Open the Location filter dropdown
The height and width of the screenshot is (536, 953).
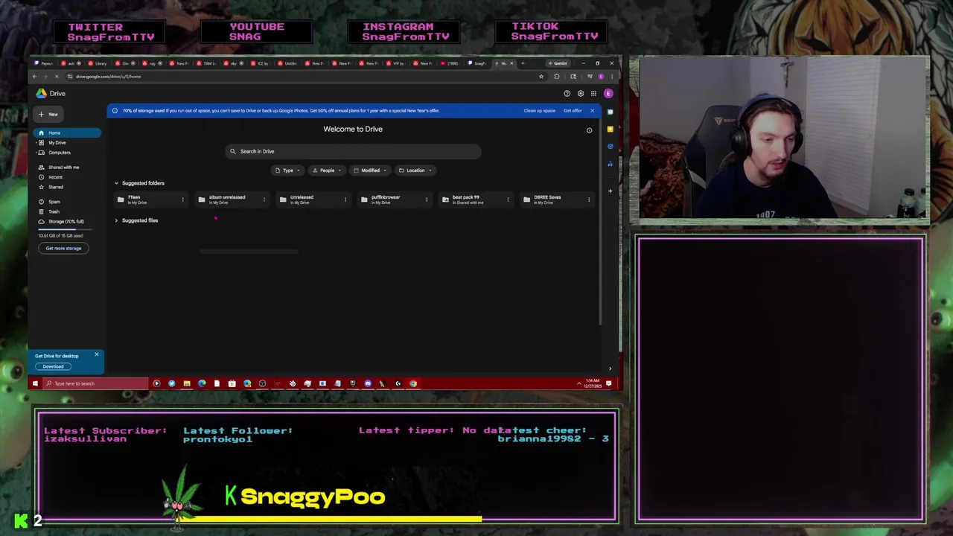pos(415,170)
